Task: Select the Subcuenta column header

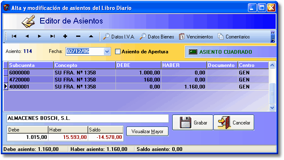Action: pyautogui.click(x=31, y=65)
